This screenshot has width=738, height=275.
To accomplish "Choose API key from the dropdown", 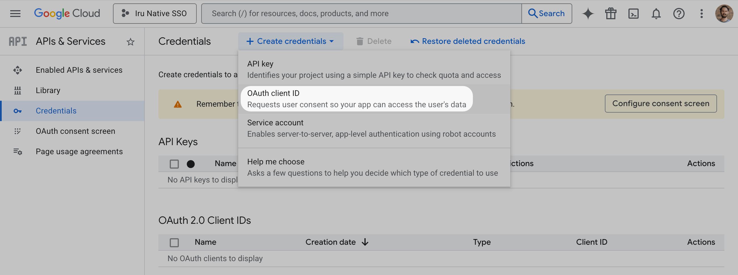I will [374, 69].
